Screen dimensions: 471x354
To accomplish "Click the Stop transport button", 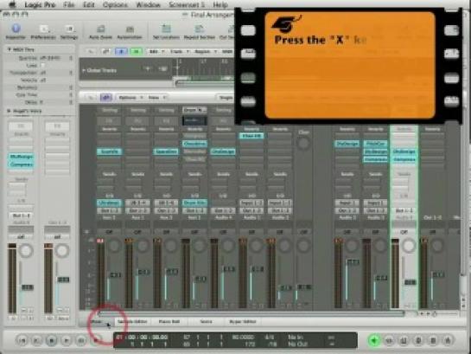I will 51,340.
